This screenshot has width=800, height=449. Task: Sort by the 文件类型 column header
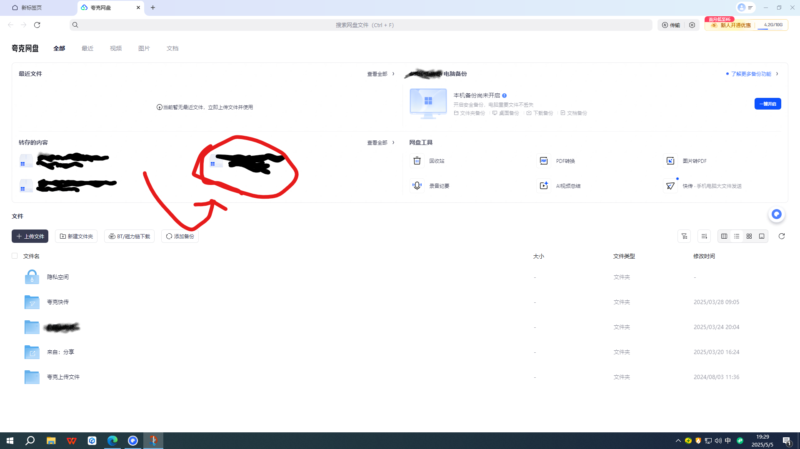click(624, 256)
